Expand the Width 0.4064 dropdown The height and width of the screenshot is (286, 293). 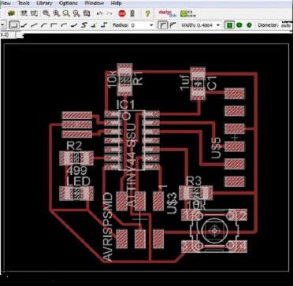coord(218,25)
